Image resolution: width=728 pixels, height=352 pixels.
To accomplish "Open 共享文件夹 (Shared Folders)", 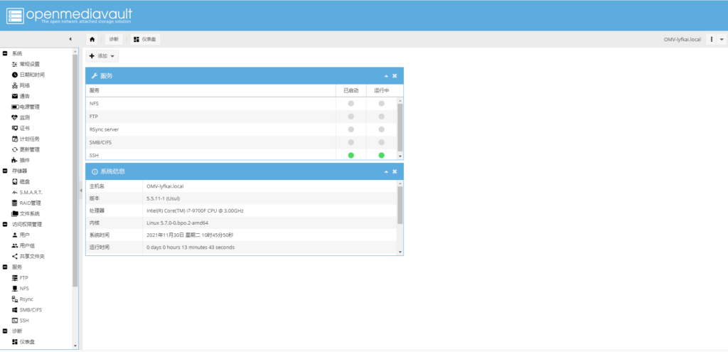I will click(31, 256).
